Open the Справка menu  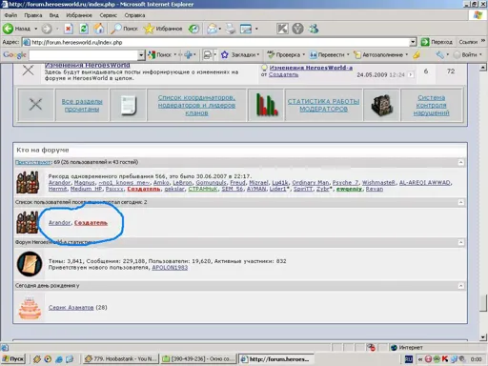(134, 15)
